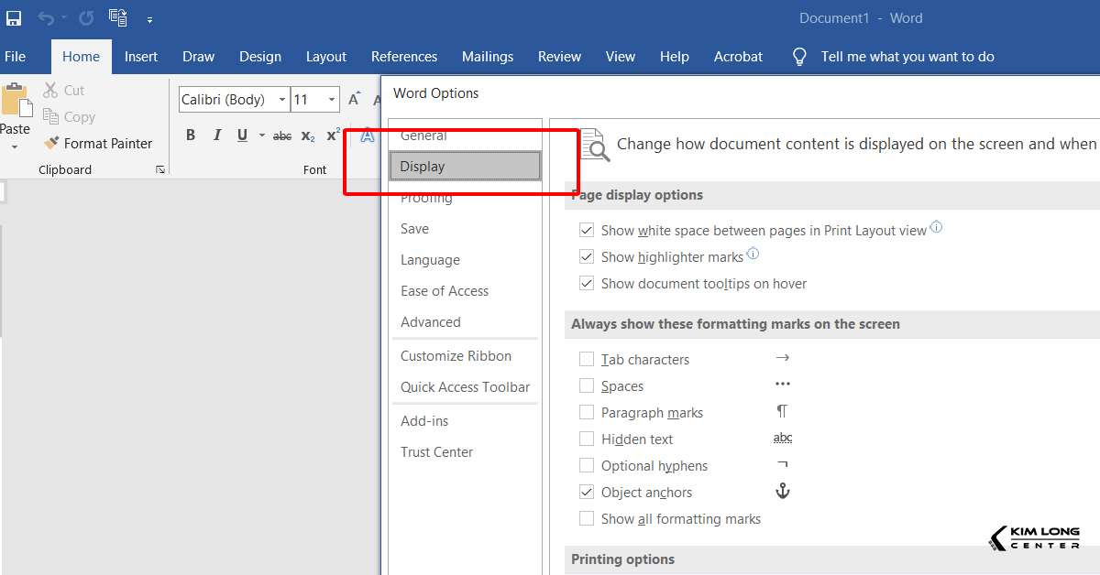Click the Undo arrow icon

46,18
